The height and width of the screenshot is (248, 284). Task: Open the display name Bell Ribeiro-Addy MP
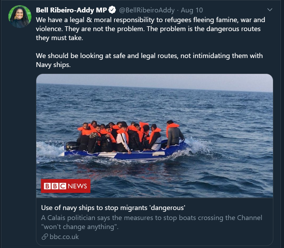click(72, 10)
